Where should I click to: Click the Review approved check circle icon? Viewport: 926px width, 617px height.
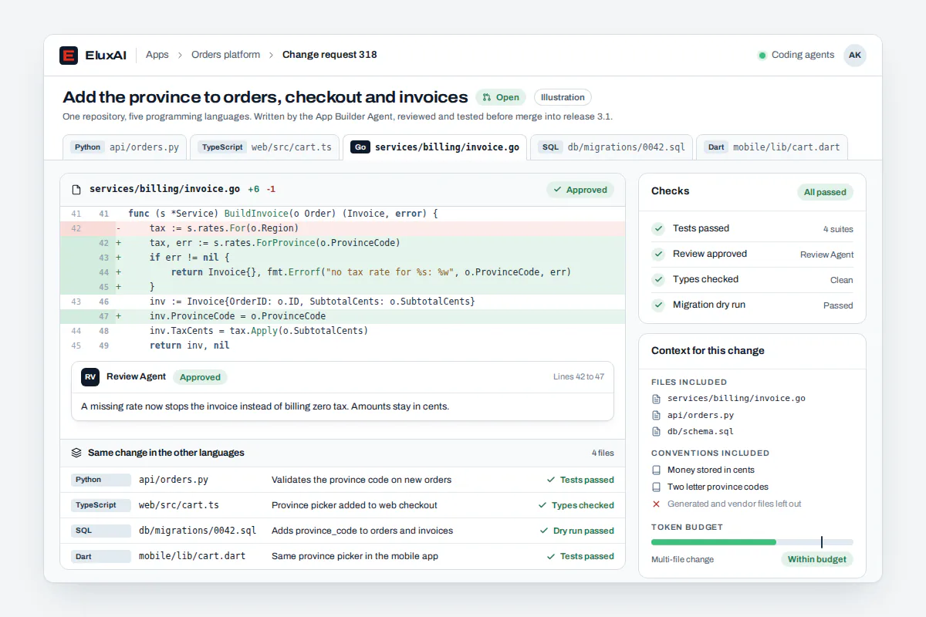click(658, 254)
